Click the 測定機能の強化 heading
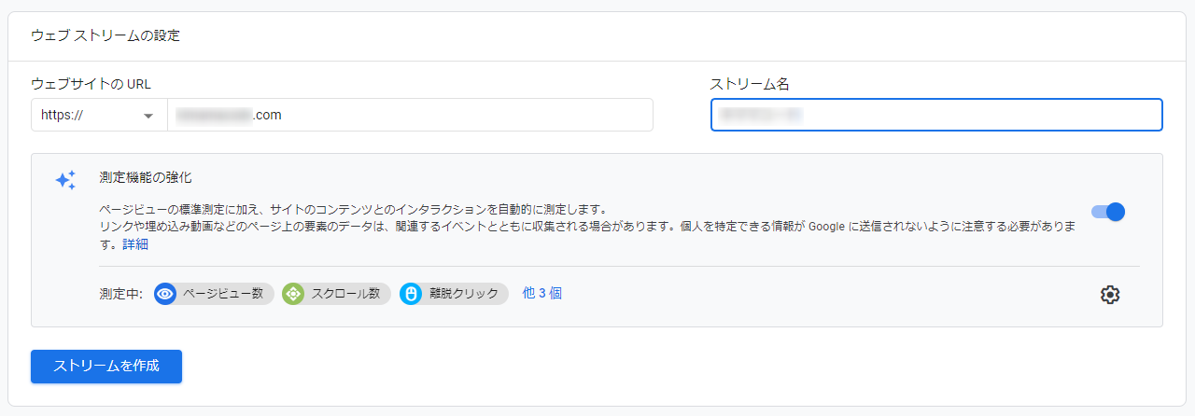Image resolution: width=1195 pixels, height=416 pixels. click(146, 176)
